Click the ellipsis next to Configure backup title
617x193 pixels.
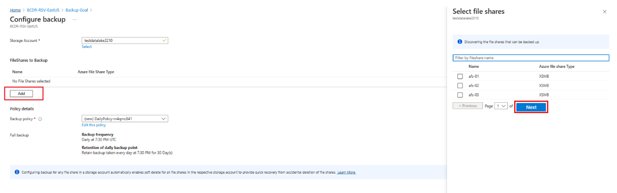click(x=74, y=19)
